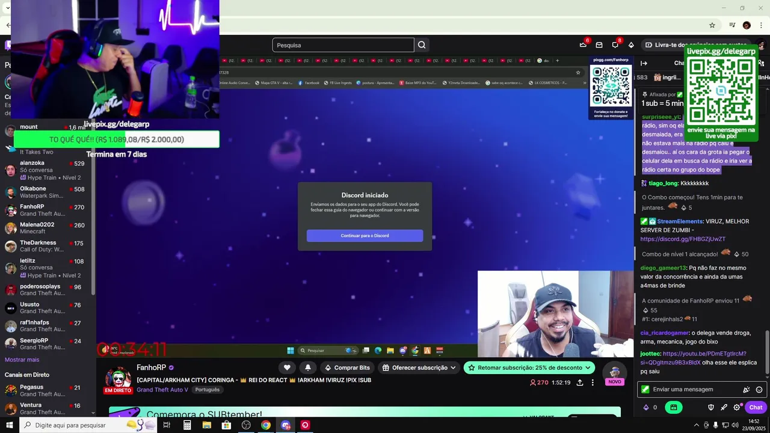Open File Explorer on the taskbar

(206, 425)
